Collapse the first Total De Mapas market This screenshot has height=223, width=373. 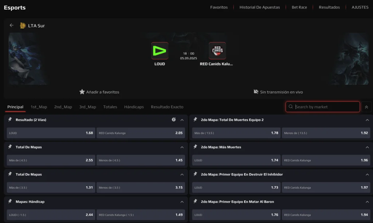click(182, 147)
